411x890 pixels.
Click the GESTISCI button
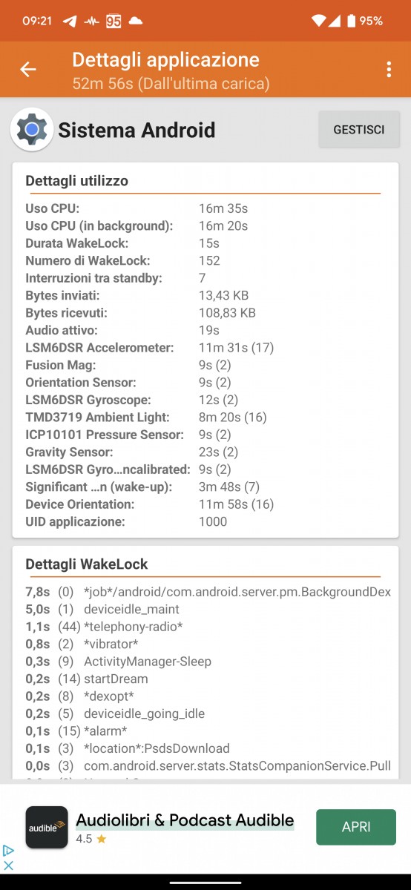click(359, 130)
